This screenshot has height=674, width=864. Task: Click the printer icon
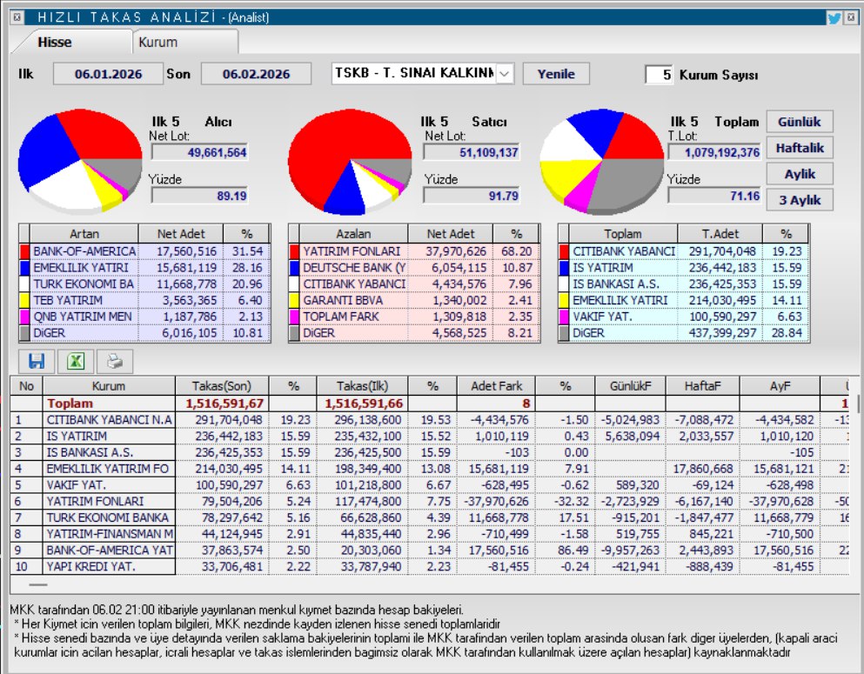[x=115, y=361]
